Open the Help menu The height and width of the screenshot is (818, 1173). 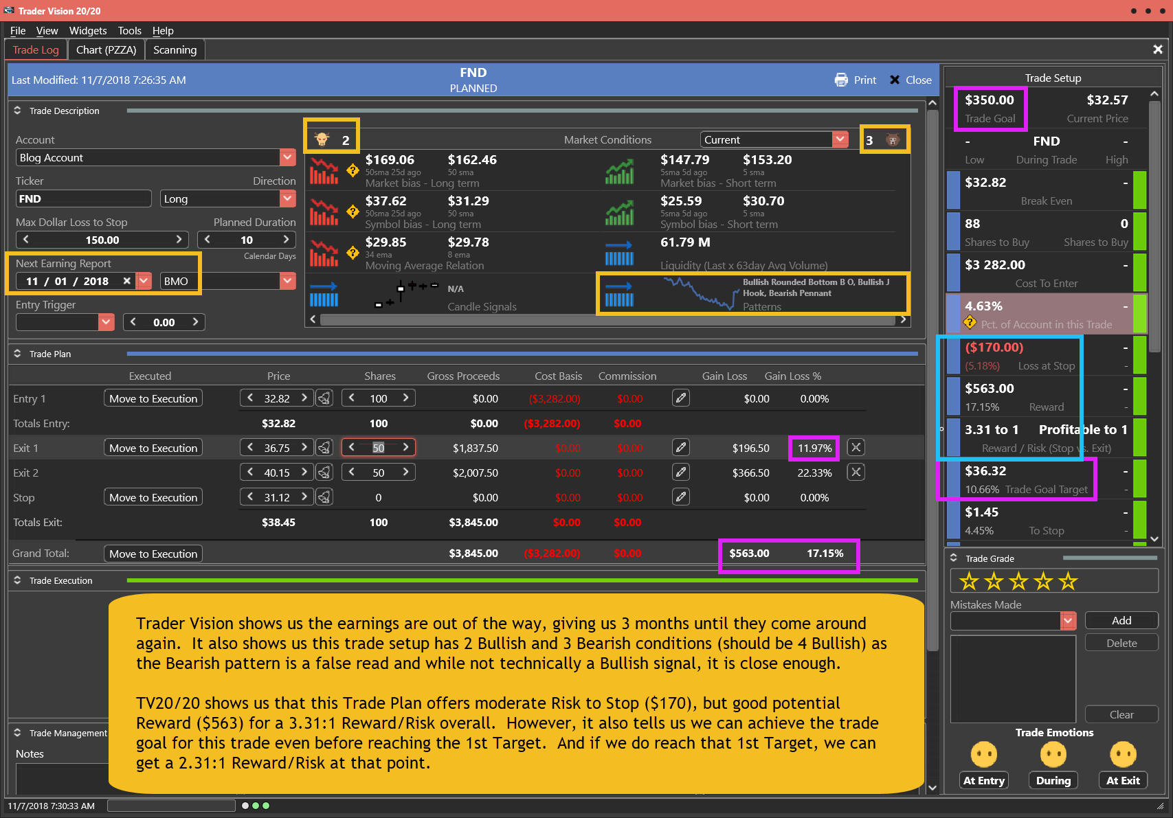tap(163, 30)
